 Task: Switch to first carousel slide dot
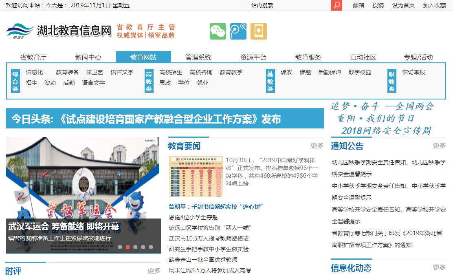click(120, 247)
